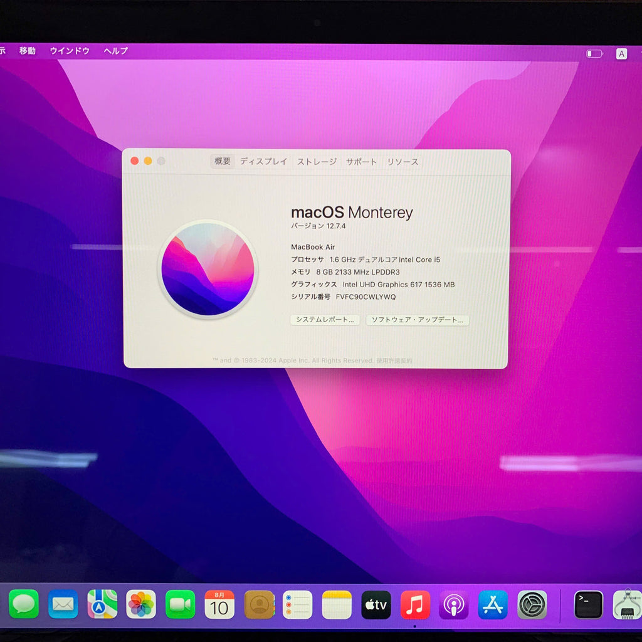The image size is (642, 642).
Task: Open Calendar showing 10 in Dock
Action: pyautogui.click(x=219, y=604)
